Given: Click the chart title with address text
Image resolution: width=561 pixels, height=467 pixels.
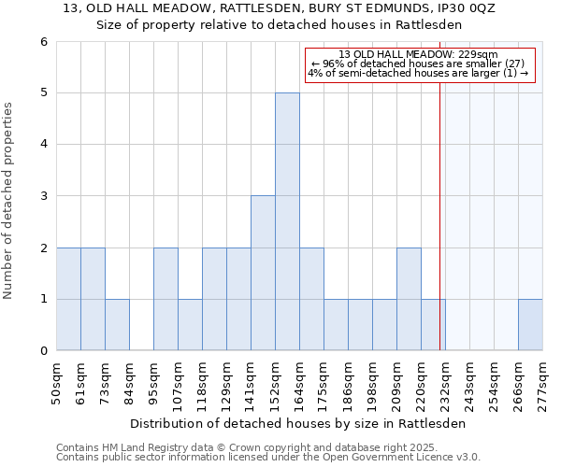Looking at the screenshot, I should coord(280,8).
